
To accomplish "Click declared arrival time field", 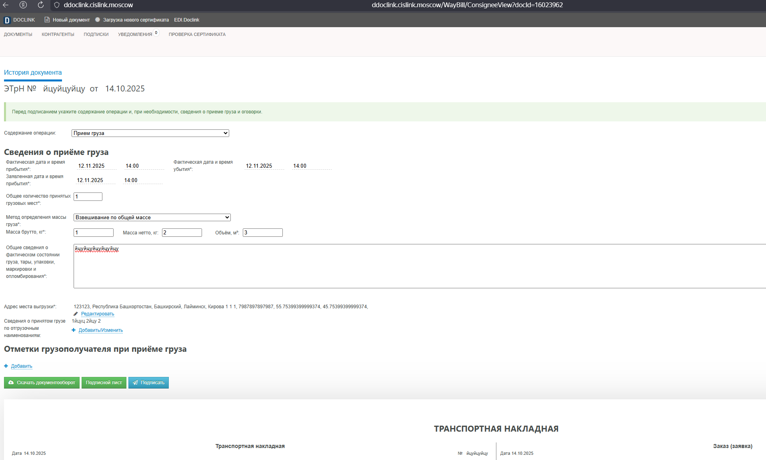I will [x=143, y=180].
